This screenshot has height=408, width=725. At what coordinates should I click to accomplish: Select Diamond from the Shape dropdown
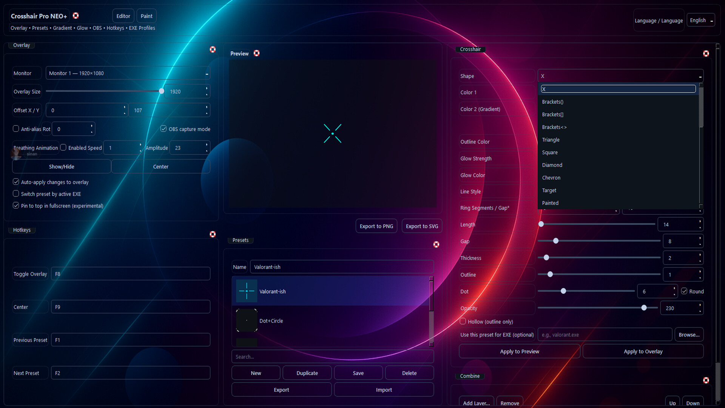click(552, 165)
